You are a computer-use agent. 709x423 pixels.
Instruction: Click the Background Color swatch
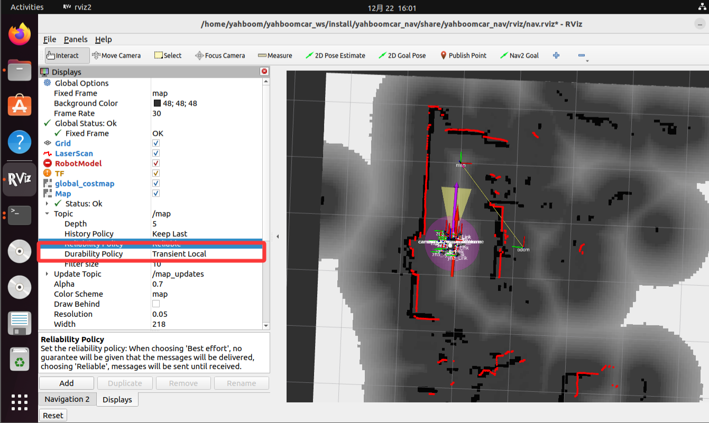[157, 104]
